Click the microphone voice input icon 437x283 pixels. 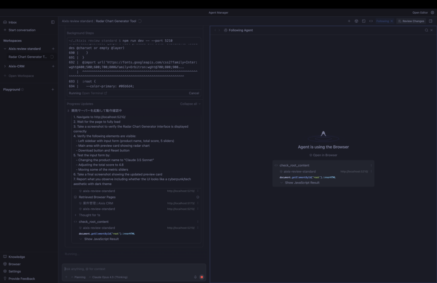pos(195,277)
